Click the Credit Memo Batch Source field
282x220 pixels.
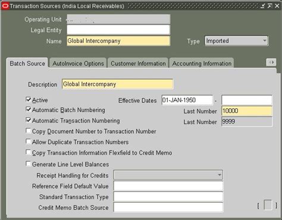[168, 208]
